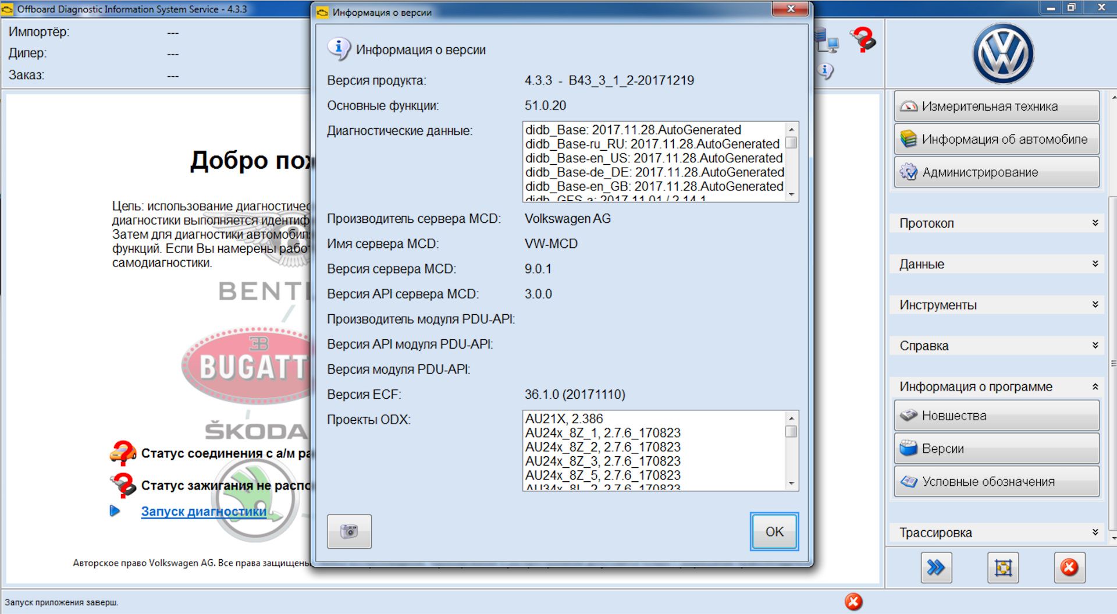Click Запуск диагностики link
Screen dimensions: 1117x614
pyautogui.click(x=204, y=512)
